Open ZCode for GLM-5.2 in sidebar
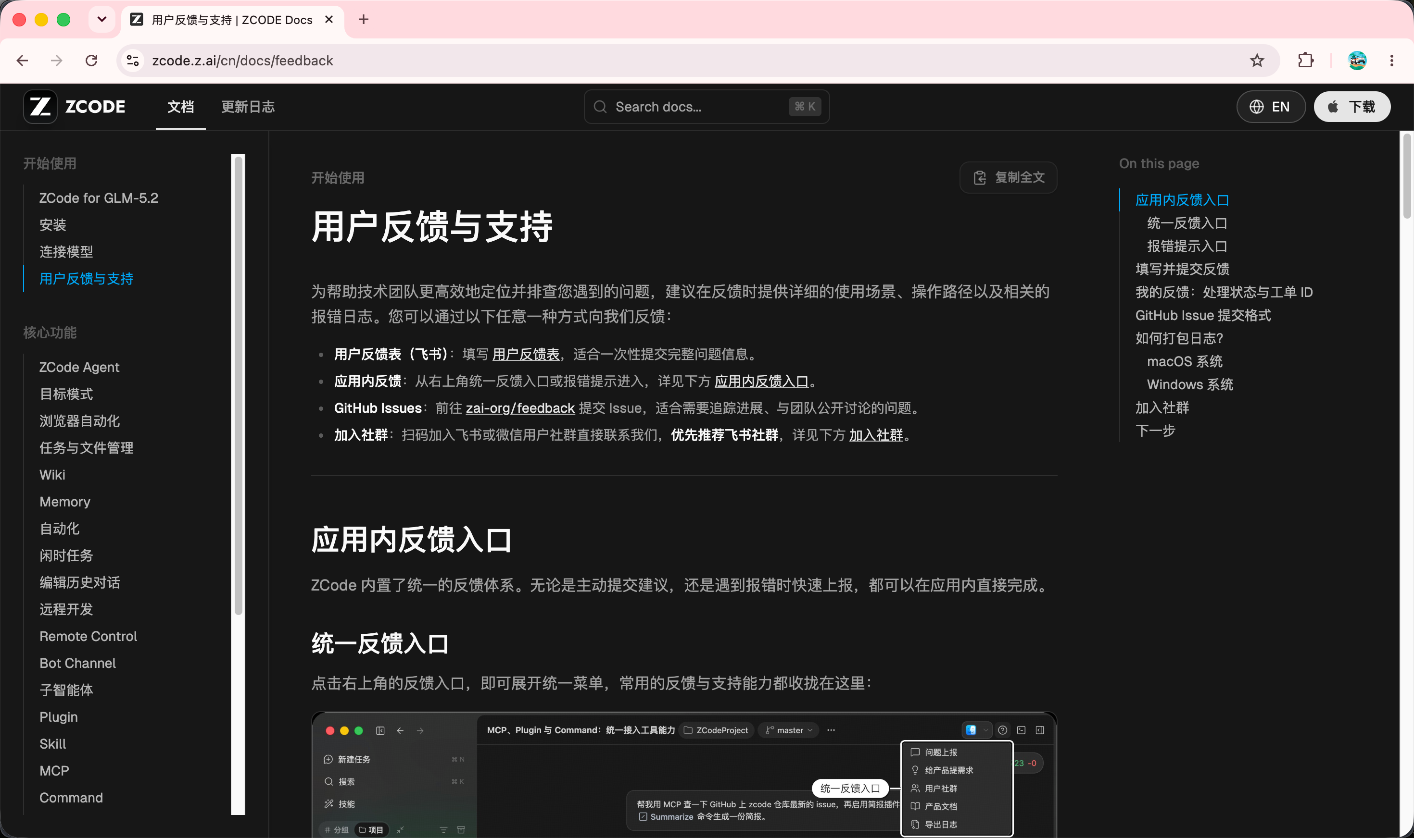Image resolution: width=1414 pixels, height=838 pixels. click(x=99, y=198)
